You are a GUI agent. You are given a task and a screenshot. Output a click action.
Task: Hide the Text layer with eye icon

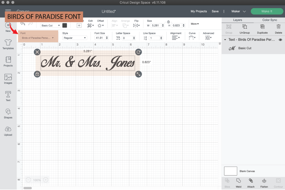tap(280, 40)
